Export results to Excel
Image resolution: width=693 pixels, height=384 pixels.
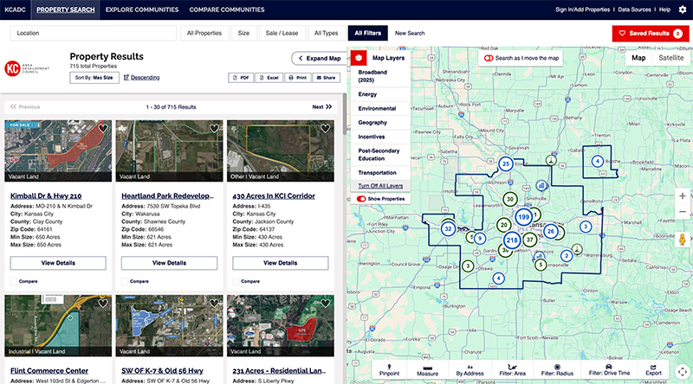click(x=269, y=78)
